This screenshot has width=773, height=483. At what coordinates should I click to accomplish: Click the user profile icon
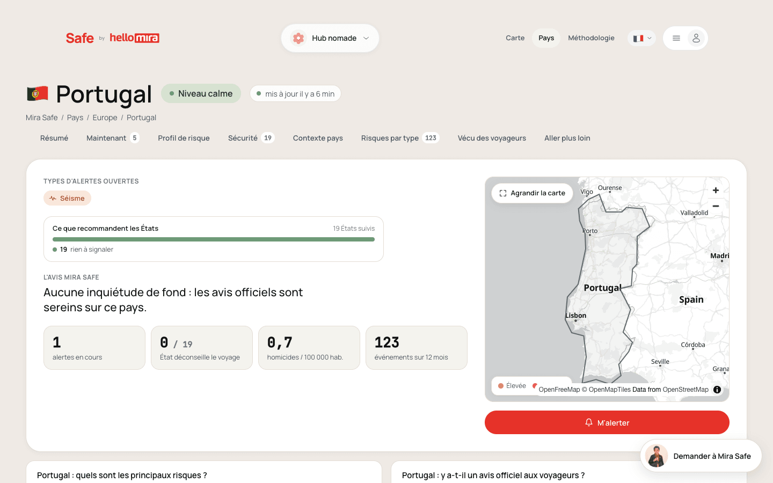696,38
